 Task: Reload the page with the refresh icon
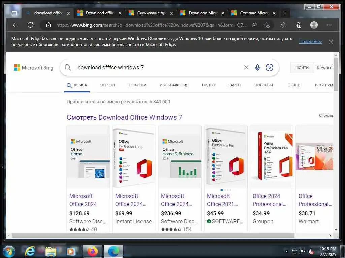tap(30, 25)
